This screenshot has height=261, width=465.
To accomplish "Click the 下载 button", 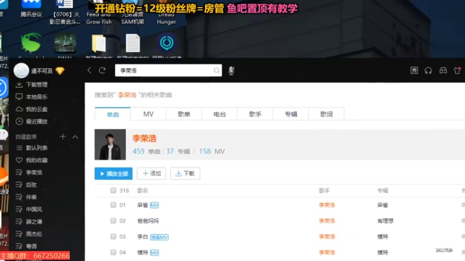I will (185, 173).
